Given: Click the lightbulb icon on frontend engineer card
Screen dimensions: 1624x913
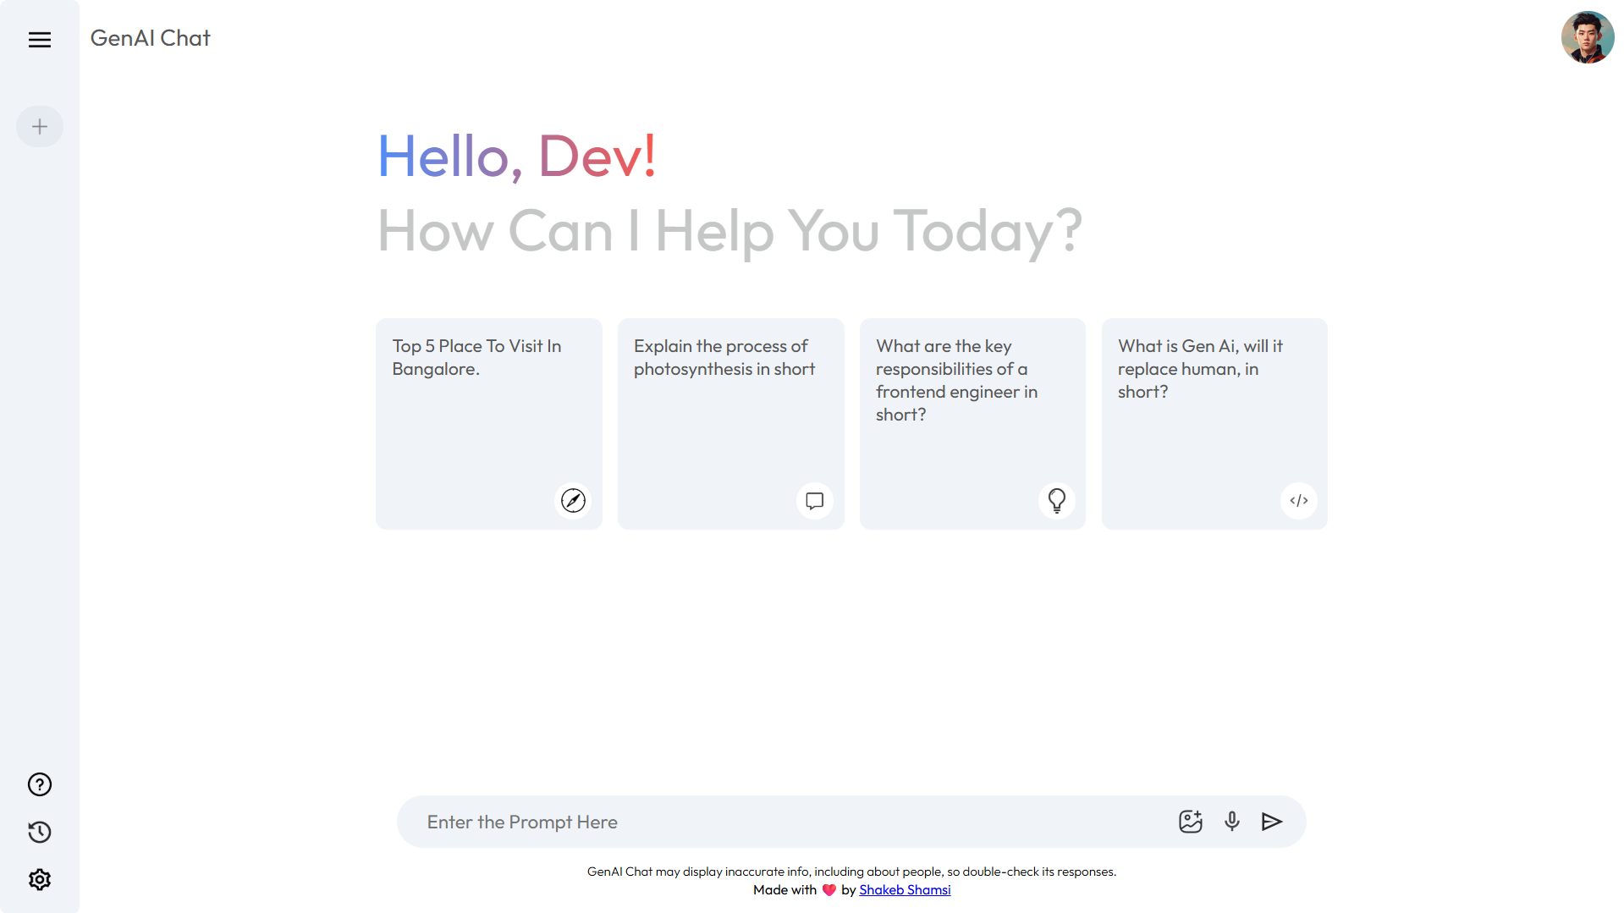Looking at the screenshot, I should [x=1057, y=500].
